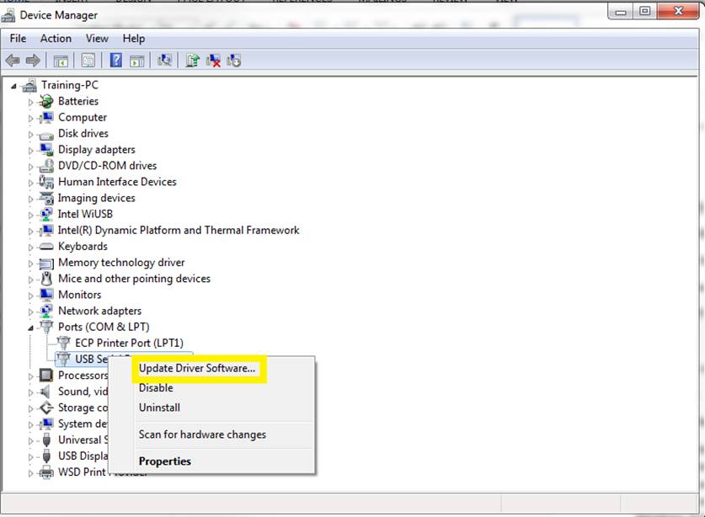Viewport: 705px width, 517px height.
Task: Expand the Keyboards category arrow
Action: (31, 247)
